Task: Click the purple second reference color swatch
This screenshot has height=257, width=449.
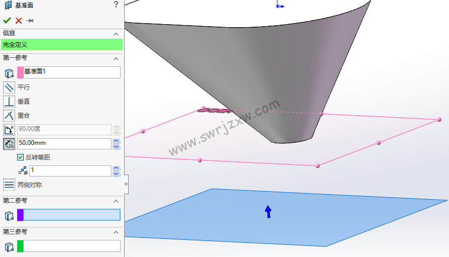Action: tap(20, 215)
